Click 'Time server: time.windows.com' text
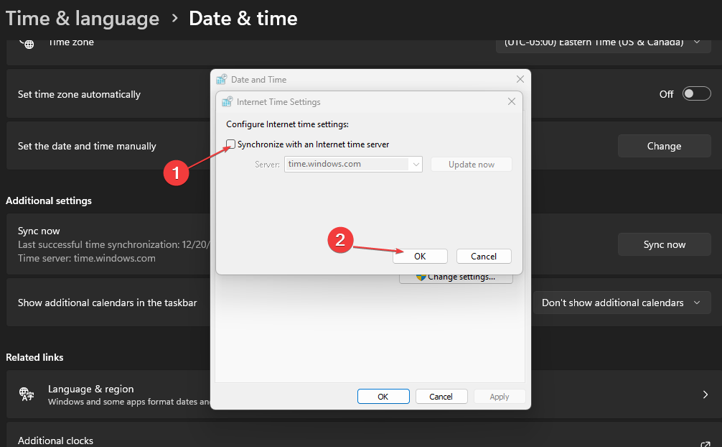This screenshot has height=447, width=722. pyautogui.click(x=87, y=258)
